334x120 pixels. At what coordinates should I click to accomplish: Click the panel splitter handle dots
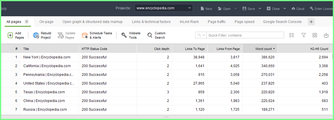[x=166, y=117]
